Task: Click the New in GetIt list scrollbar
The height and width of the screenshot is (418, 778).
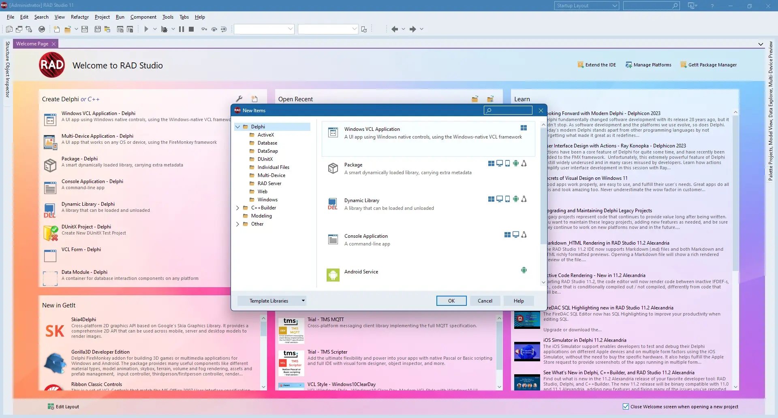Action: coord(263,352)
